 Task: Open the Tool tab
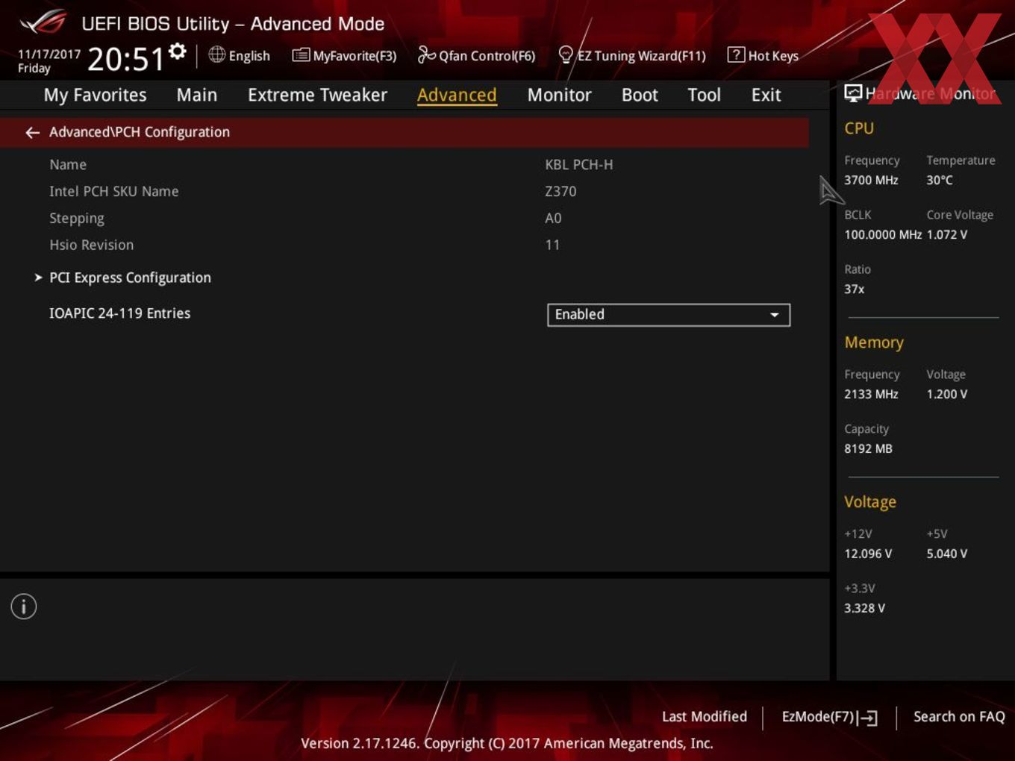(704, 95)
